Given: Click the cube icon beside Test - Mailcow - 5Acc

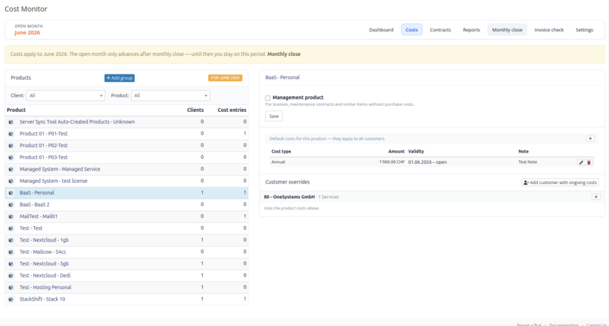Looking at the screenshot, I should click(11, 252).
